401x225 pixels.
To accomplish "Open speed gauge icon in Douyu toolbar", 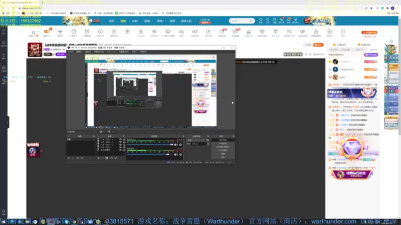I will click(101, 32).
